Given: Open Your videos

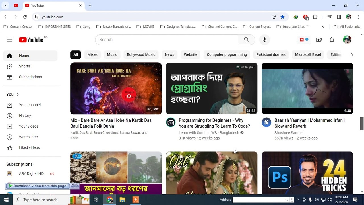Looking at the screenshot, I should point(30,126).
